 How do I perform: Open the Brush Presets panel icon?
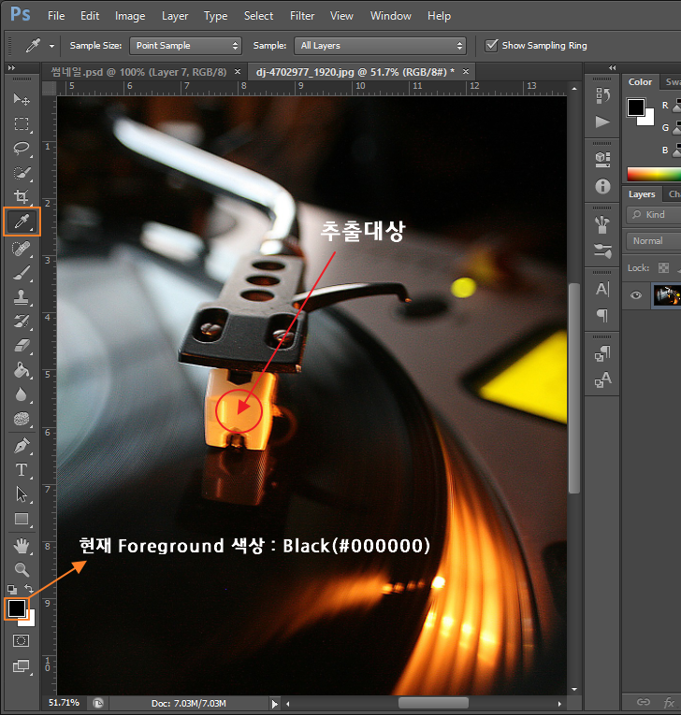click(x=603, y=250)
